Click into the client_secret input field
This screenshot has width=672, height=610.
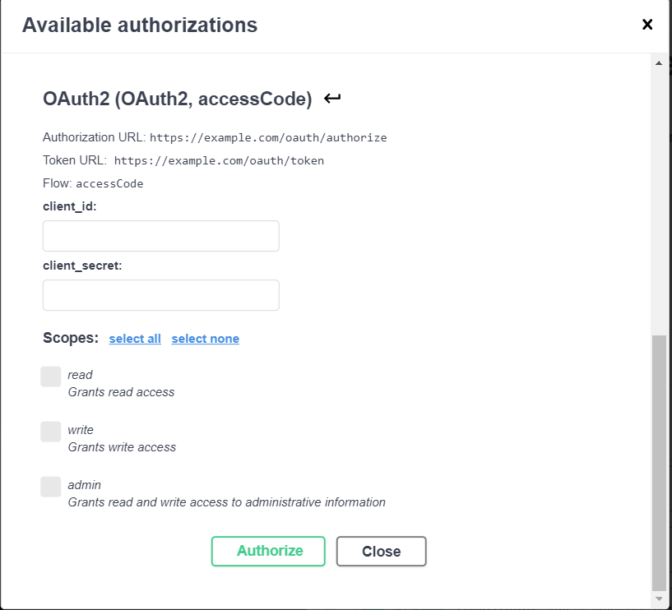point(160,294)
